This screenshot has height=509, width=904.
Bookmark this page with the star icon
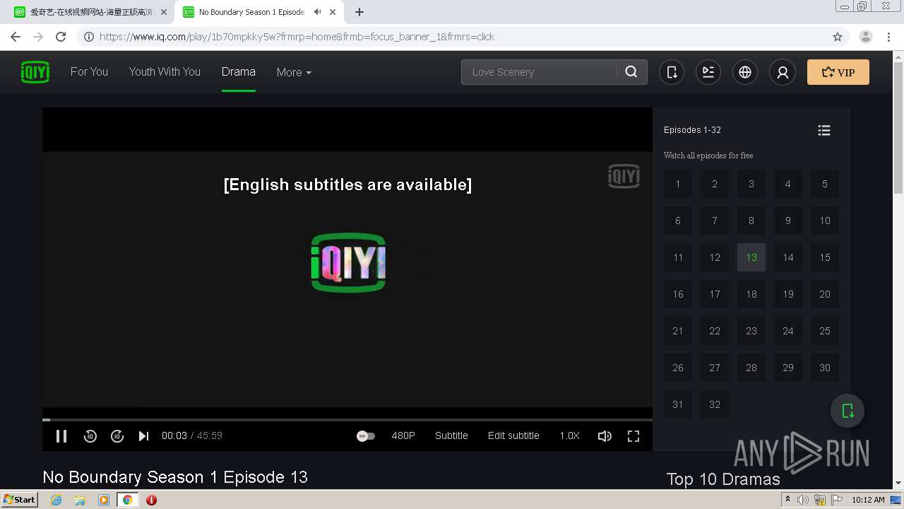[838, 37]
